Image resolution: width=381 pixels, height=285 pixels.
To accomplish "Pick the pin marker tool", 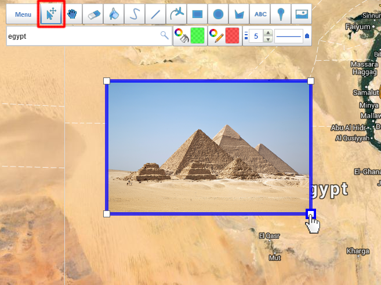I will (281, 14).
